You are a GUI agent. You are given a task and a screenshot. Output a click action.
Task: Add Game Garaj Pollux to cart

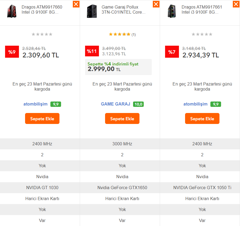tap(122, 119)
